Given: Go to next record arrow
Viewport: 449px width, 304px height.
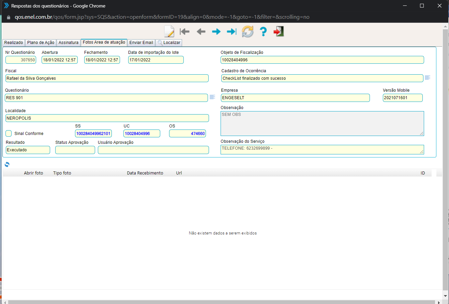Looking at the screenshot, I should click(x=216, y=32).
